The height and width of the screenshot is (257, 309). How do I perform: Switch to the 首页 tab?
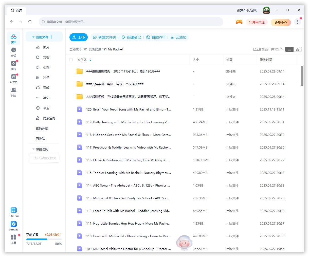[16, 10]
